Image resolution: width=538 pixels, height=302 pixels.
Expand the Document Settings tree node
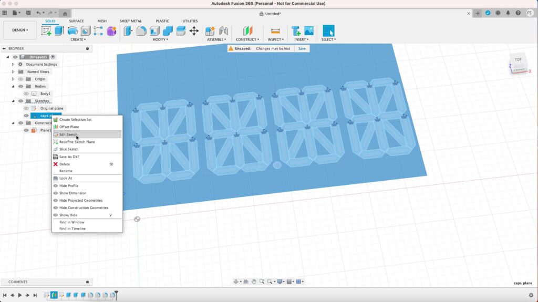(x=13, y=64)
